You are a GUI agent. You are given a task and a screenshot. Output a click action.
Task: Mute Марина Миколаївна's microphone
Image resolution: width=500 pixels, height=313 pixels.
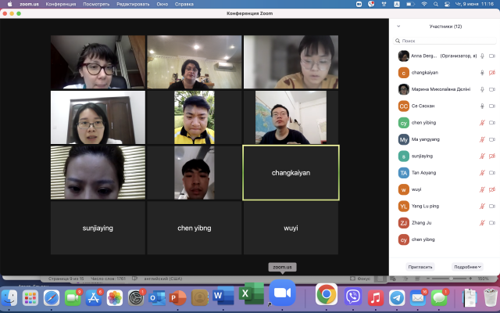[x=482, y=89]
